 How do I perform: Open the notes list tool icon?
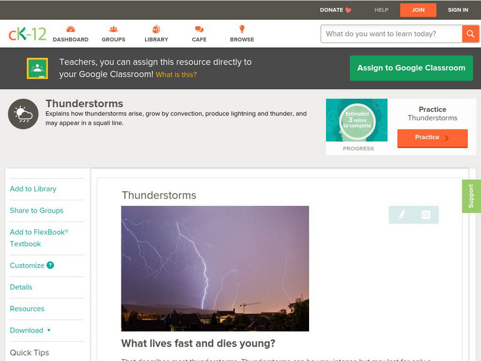pos(426,215)
